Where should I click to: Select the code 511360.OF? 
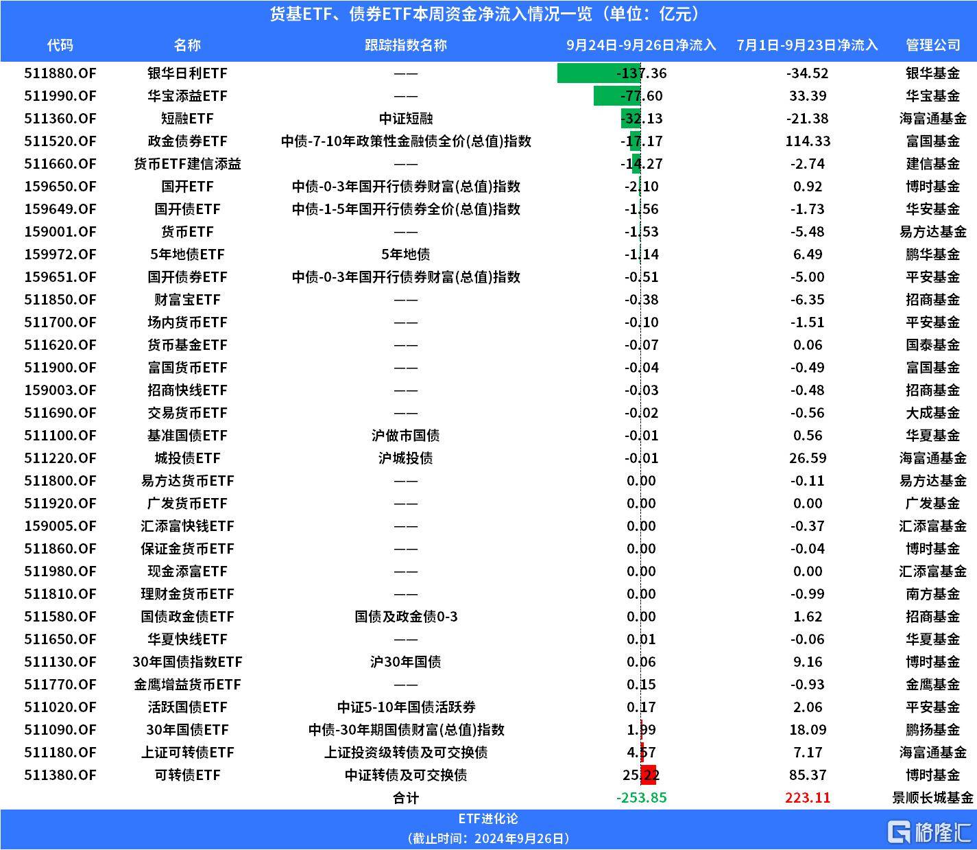pos(60,119)
